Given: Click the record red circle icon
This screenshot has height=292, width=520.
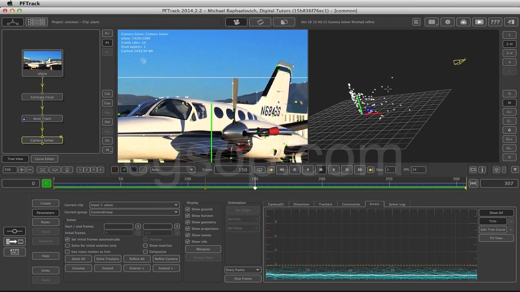Looking at the screenshot, I should (x=115, y=170).
